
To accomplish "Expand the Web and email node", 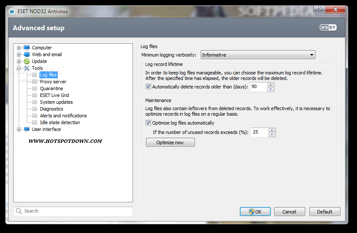I will coord(19,55).
